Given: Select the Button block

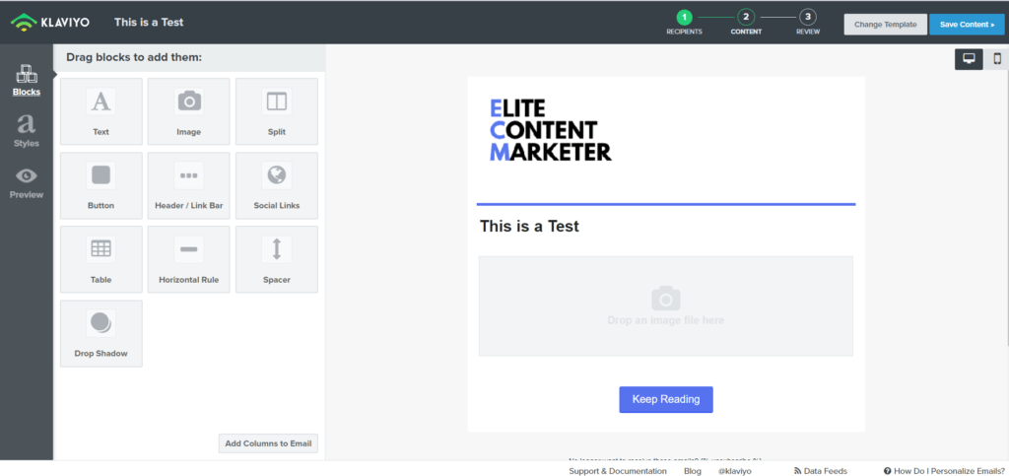Looking at the screenshot, I should (101, 186).
